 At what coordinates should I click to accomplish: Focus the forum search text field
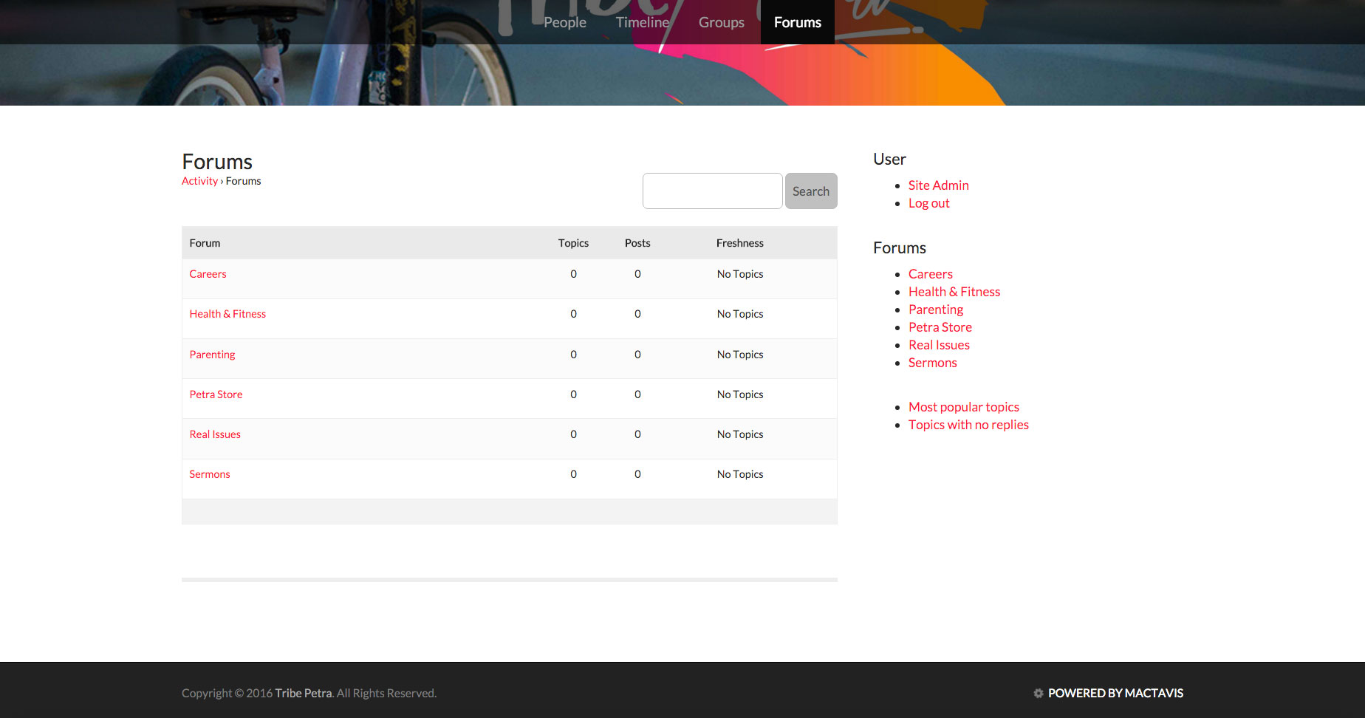(712, 191)
